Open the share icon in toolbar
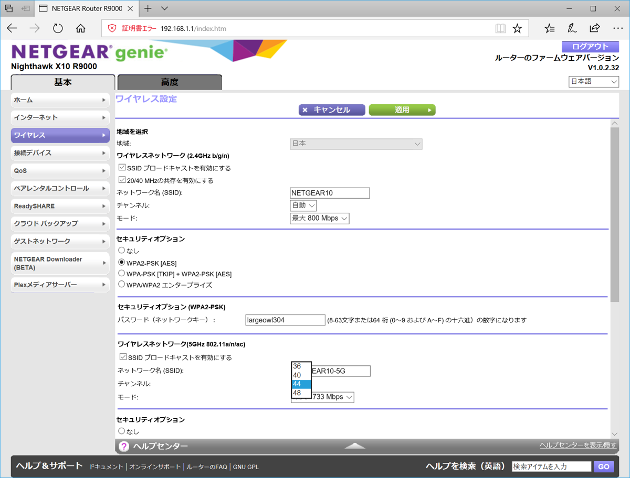 (594, 28)
